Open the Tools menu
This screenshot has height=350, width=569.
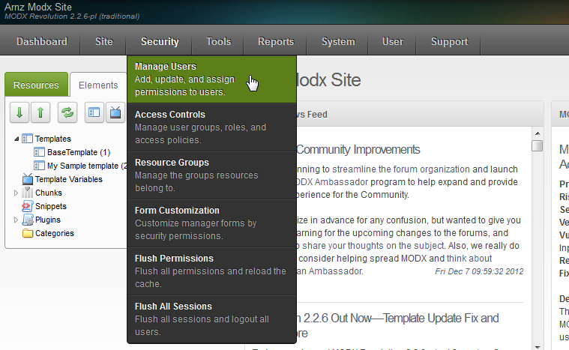click(x=219, y=42)
